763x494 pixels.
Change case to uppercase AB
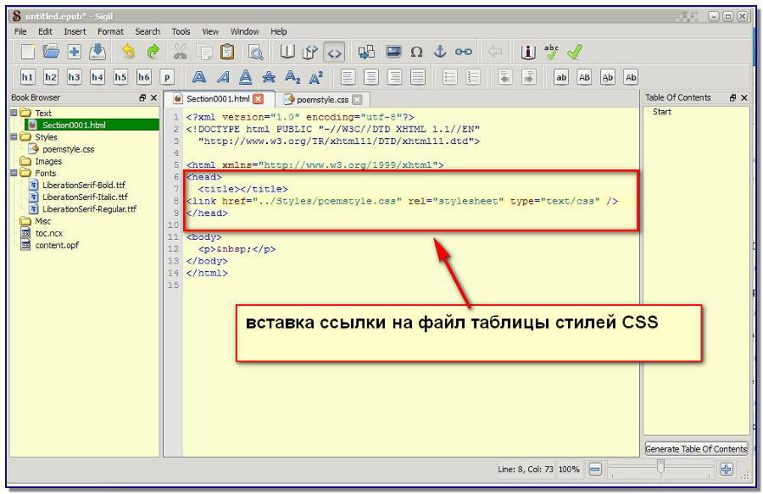click(x=584, y=77)
